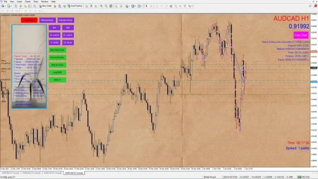Screen dimensions: 318x179
Task: Open MetaEditor via the gold icon
Action: tap(55, 6)
